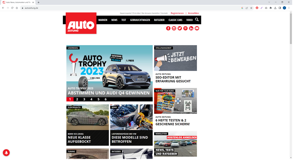Image resolution: width=293 pixels, height=161 pixels.
Task: Go to browser home page
Action: (17, 8)
